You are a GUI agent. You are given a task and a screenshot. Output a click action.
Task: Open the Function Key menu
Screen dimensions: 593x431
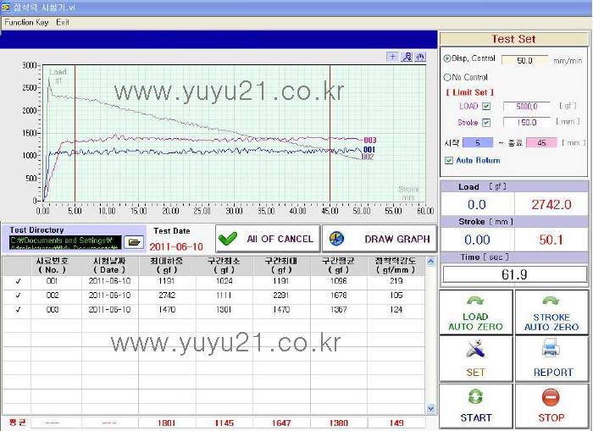[x=26, y=22]
